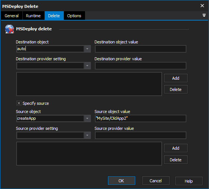The height and width of the screenshot is (189, 209).
Task: Click the Destination provider setting text box
Action: (51, 65)
